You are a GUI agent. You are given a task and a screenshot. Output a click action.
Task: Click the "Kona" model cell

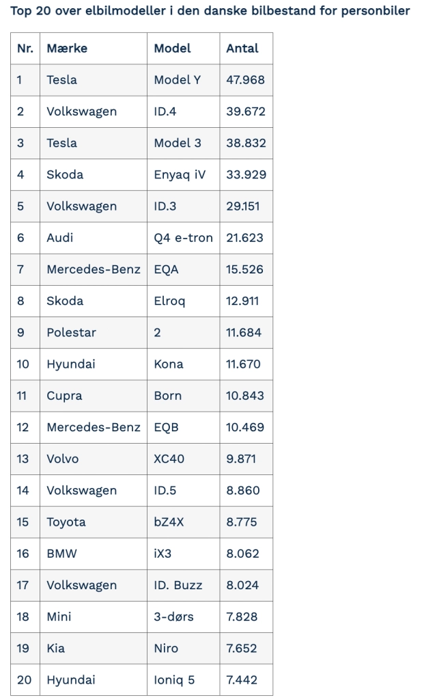coord(169,364)
